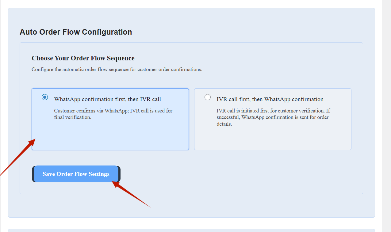Image resolution: width=391 pixels, height=232 pixels.
Task: Click the red arrow pointing at Save button
Action: (x=132, y=195)
